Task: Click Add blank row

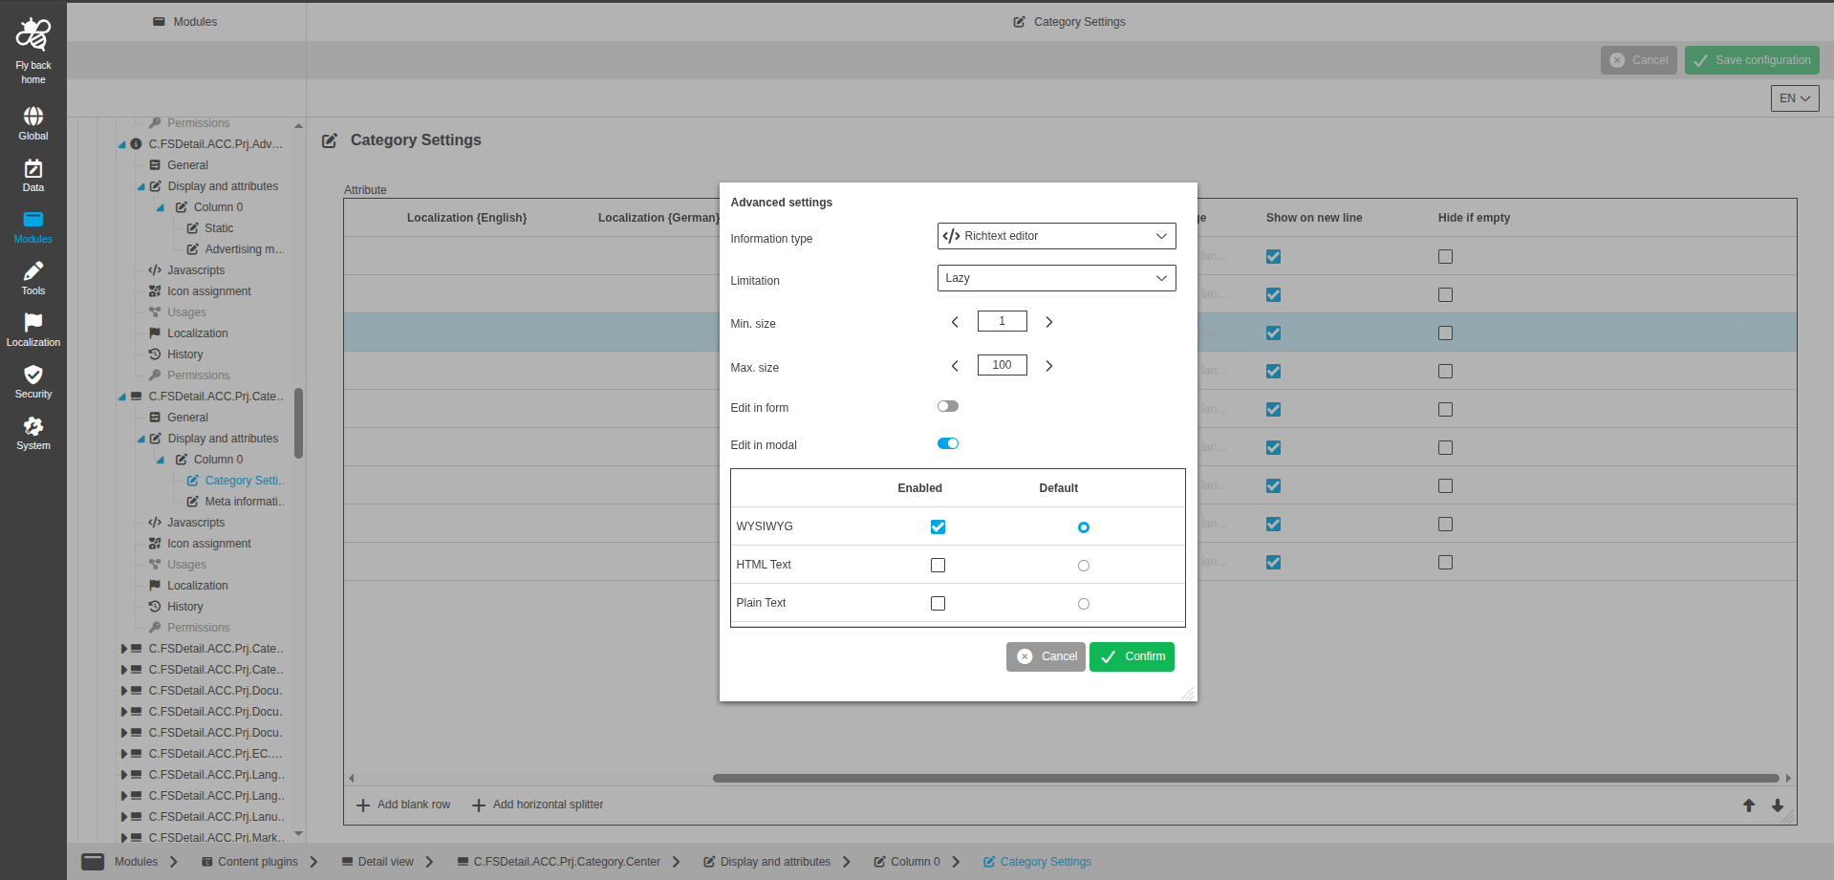Action: pyautogui.click(x=403, y=805)
